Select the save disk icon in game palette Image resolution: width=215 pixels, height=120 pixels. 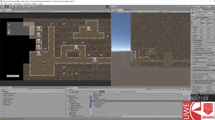click(9, 33)
